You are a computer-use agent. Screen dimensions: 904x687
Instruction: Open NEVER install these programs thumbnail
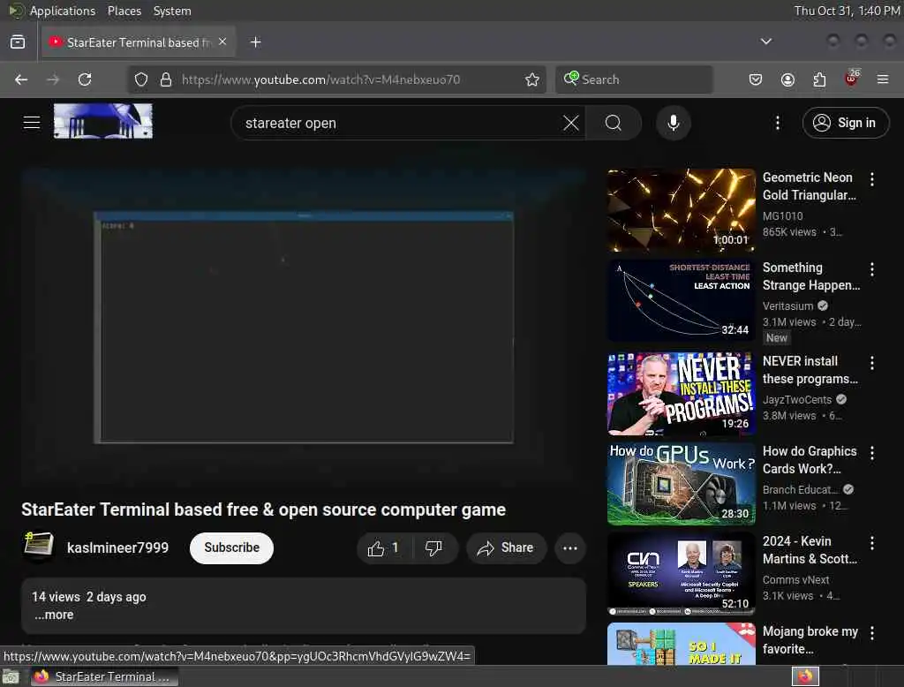(x=681, y=394)
